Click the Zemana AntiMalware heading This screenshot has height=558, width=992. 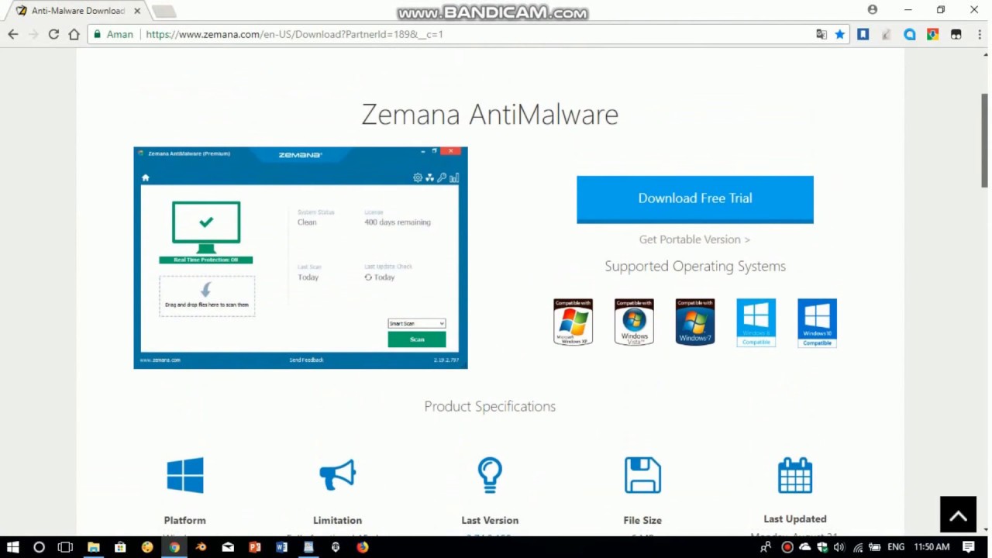[490, 115]
